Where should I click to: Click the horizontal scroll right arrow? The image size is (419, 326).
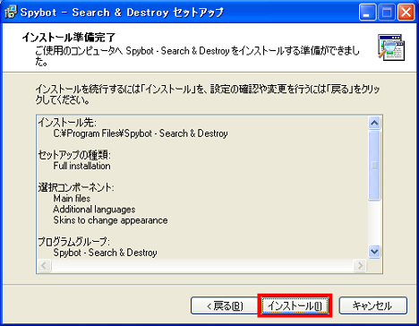[x=360, y=265]
